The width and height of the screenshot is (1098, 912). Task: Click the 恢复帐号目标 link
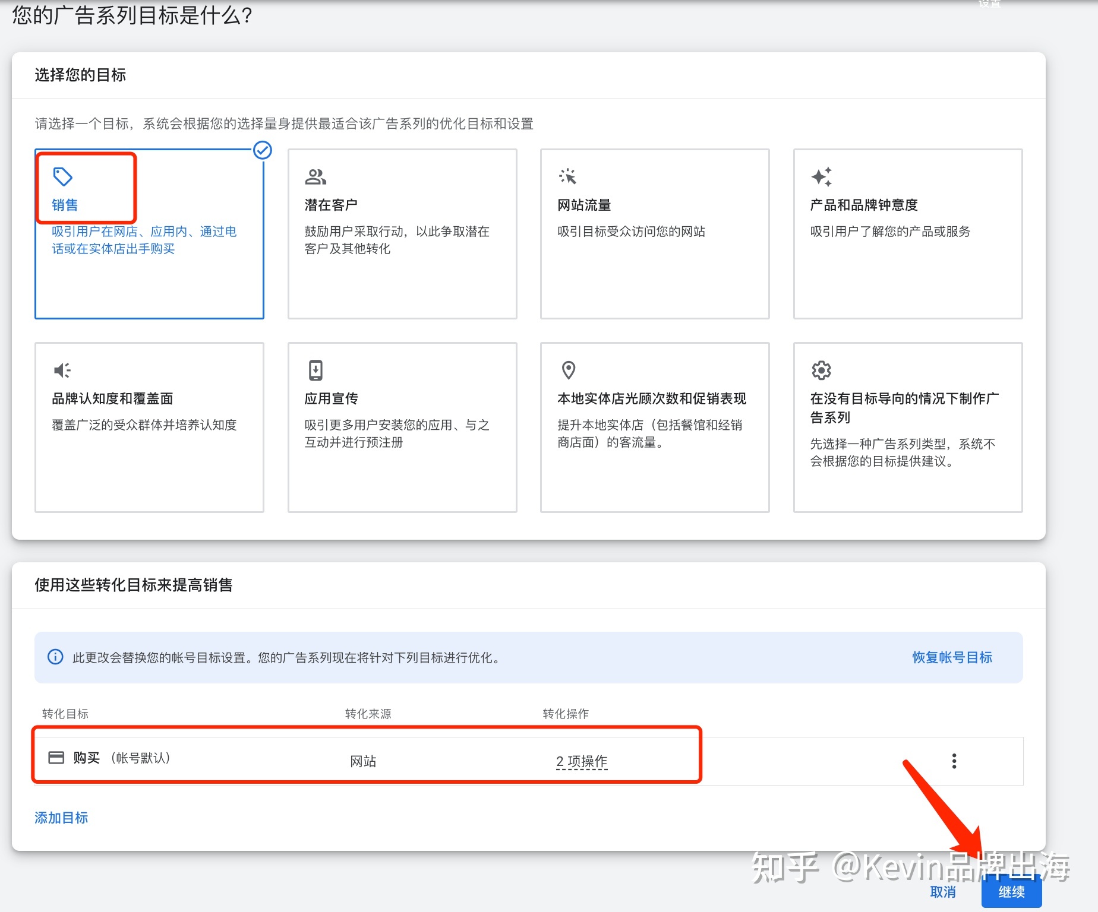pyautogui.click(x=952, y=657)
